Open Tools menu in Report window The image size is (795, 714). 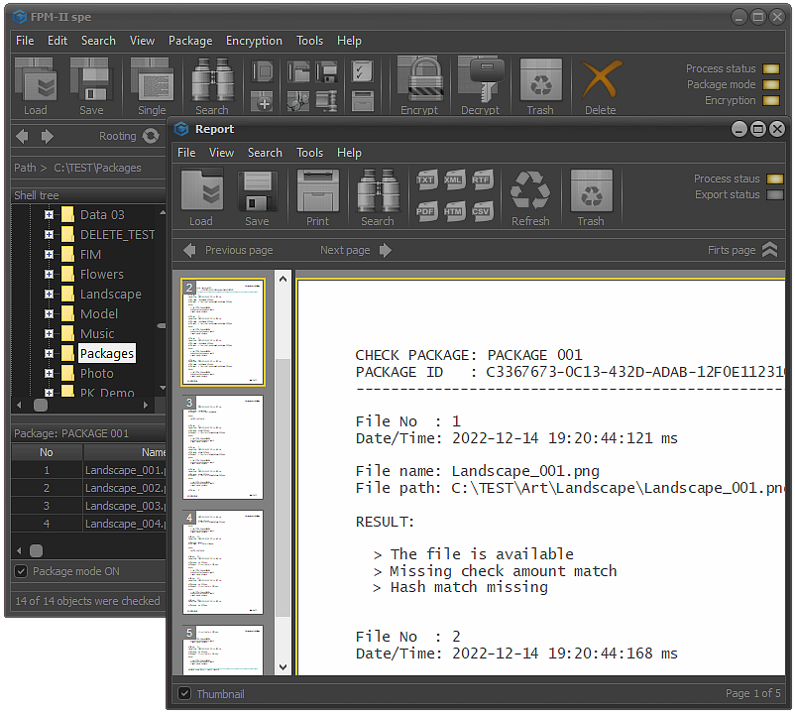point(310,153)
